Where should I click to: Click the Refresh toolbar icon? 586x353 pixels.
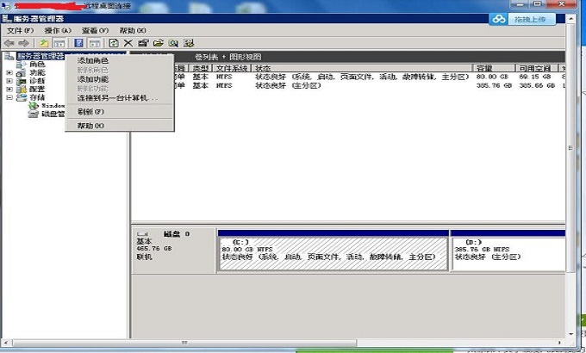(113, 42)
